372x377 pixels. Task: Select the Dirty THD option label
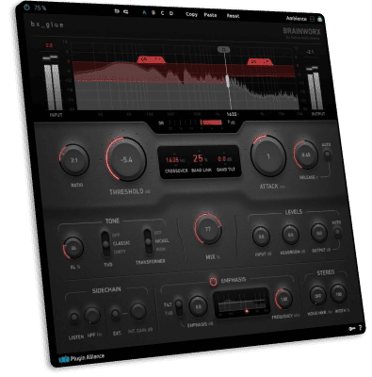coord(120,252)
